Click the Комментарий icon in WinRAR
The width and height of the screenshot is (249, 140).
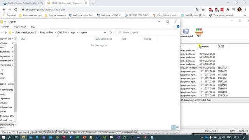pyautogui.click(x=186, y=33)
